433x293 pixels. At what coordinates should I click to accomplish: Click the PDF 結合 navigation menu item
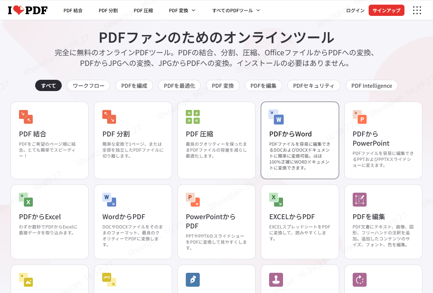tap(73, 10)
